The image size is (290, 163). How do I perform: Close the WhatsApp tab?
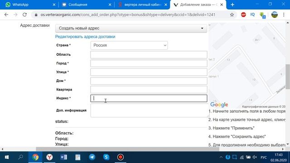pyautogui.click(x=54, y=5)
